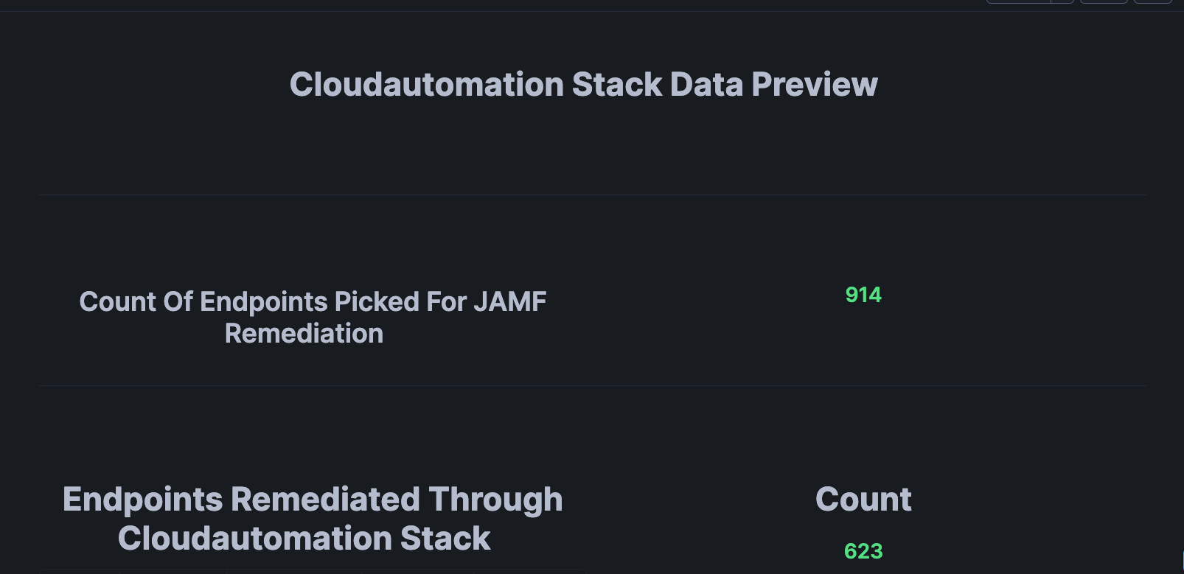This screenshot has height=574, width=1184.
Task: Click the divider line below the JAMF row
Action: tap(593, 385)
